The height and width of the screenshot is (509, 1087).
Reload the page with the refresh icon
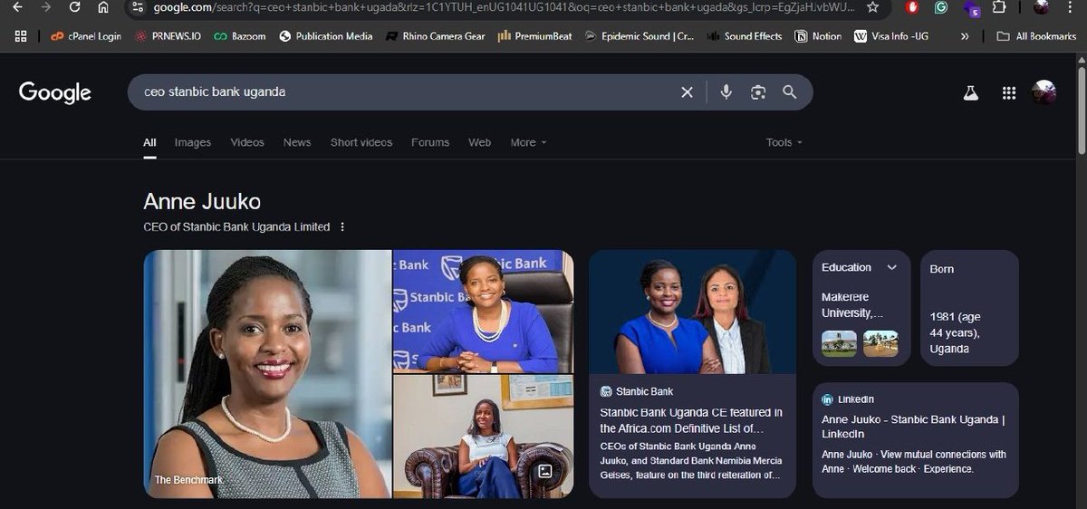tap(74, 7)
